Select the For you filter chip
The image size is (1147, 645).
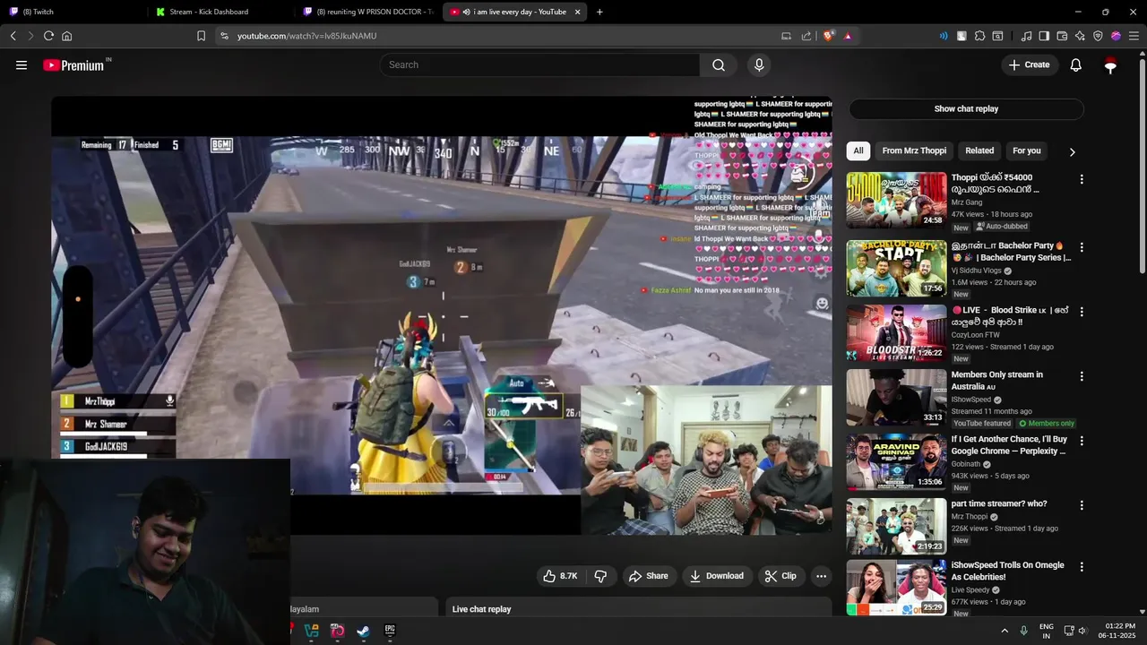coord(1027,150)
